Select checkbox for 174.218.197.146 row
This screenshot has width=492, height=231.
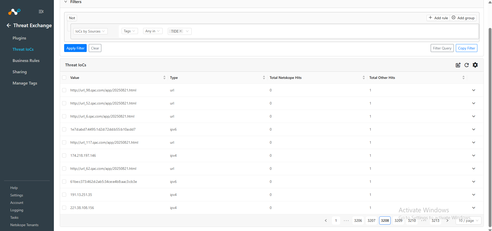64,155
